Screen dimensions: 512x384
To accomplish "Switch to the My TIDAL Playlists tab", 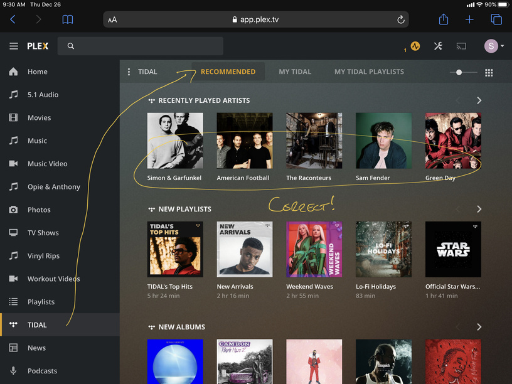I will coord(369,72).
